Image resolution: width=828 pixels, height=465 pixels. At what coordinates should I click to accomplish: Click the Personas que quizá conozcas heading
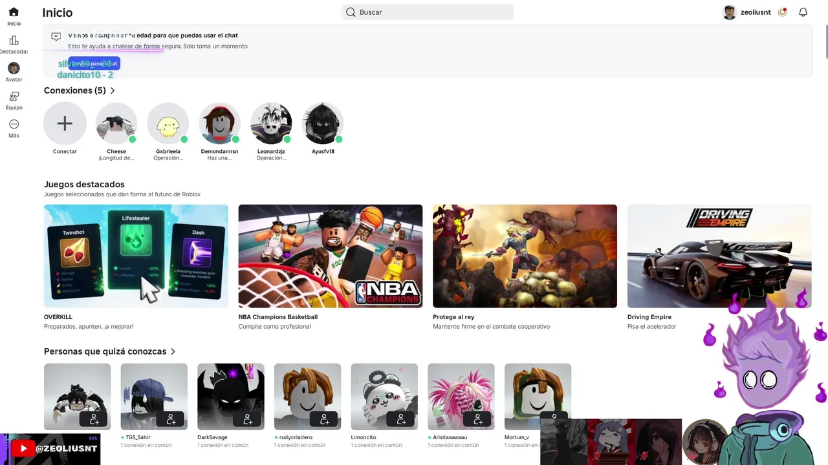(x=105, y=351)
